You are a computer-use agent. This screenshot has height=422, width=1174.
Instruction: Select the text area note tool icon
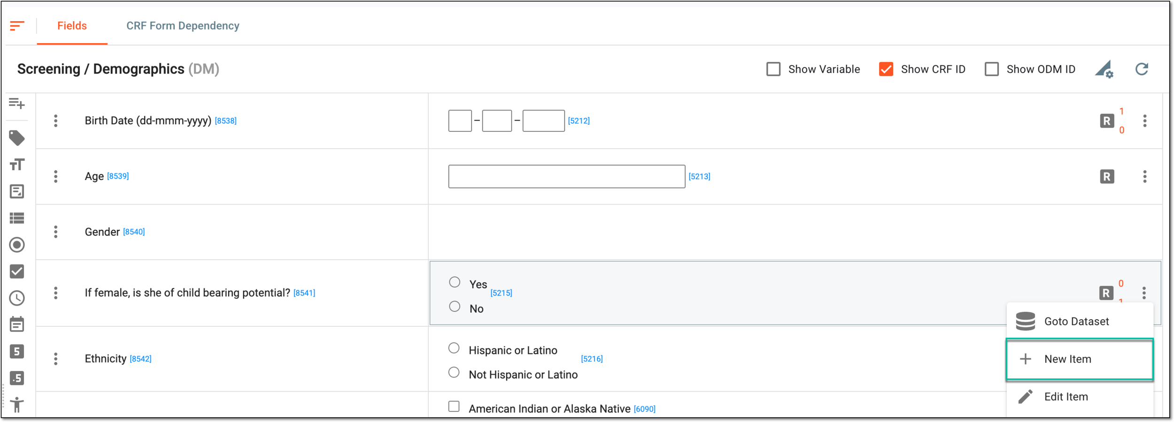tap(17, 191)
